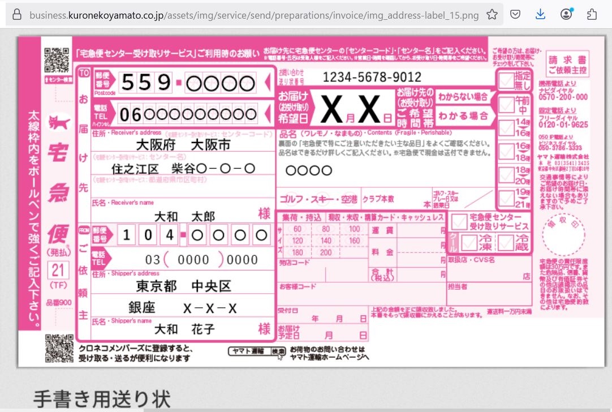Click the わからない場合 arrow label
612x412 pixels.
[x=463, y=97]
